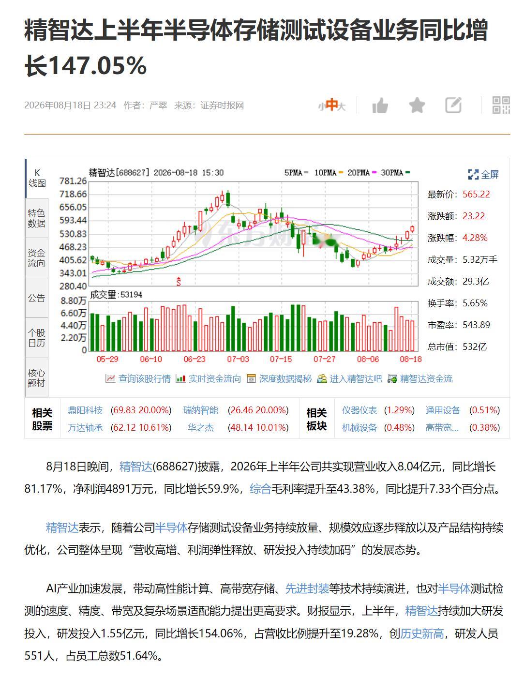Open sector 通用设备
The width and height of the screenshot is (524, 678).
tap(443, 410)
